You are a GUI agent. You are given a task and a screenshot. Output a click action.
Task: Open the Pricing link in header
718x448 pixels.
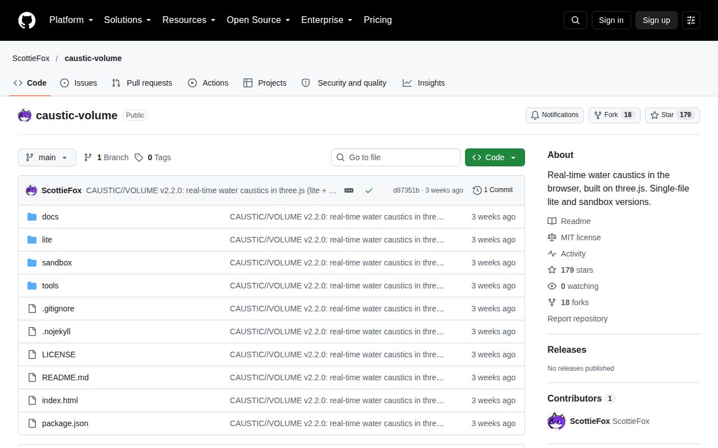pos(378,20)
